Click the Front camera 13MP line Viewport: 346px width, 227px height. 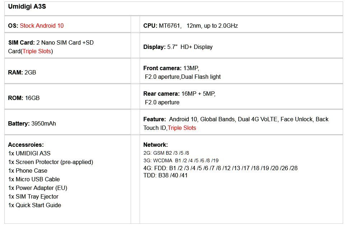point(171,68)
